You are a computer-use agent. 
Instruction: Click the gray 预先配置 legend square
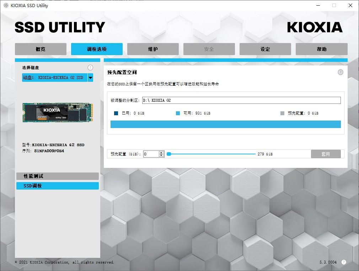point(282,113)
